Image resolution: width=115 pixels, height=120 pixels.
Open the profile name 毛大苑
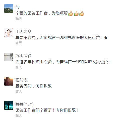click(21, 31)
